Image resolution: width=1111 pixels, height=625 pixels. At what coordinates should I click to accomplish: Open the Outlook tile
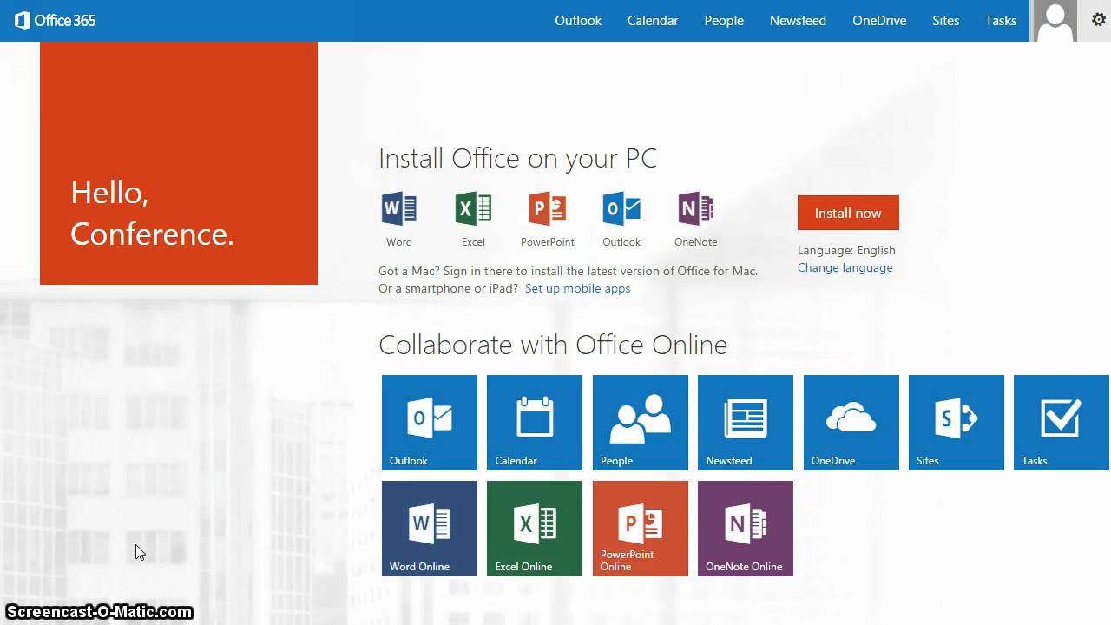click(x=430, y=423)
